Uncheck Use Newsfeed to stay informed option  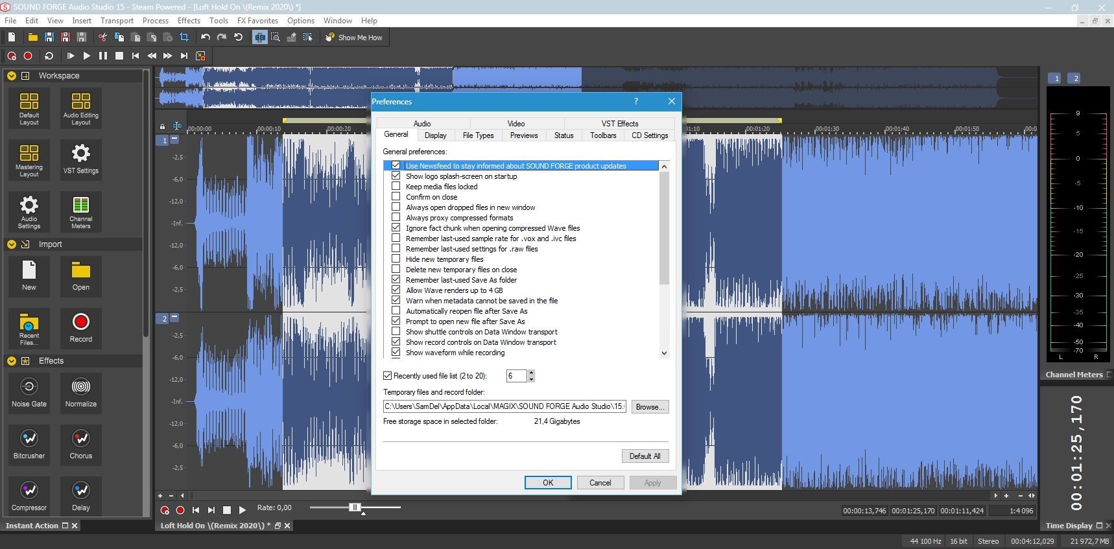[x=396, y=165]
